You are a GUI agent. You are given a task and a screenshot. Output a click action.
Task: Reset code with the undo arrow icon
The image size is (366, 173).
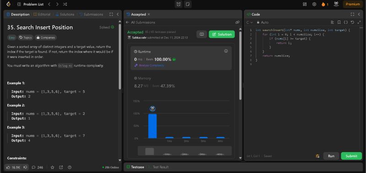(352, 22)
